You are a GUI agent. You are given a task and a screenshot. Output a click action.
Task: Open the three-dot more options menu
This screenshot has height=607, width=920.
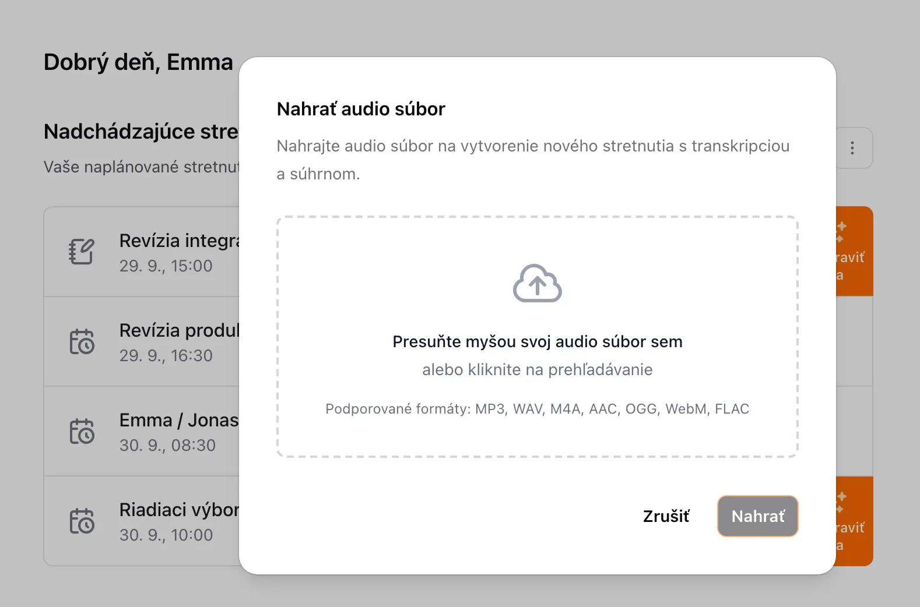point(852,148)
